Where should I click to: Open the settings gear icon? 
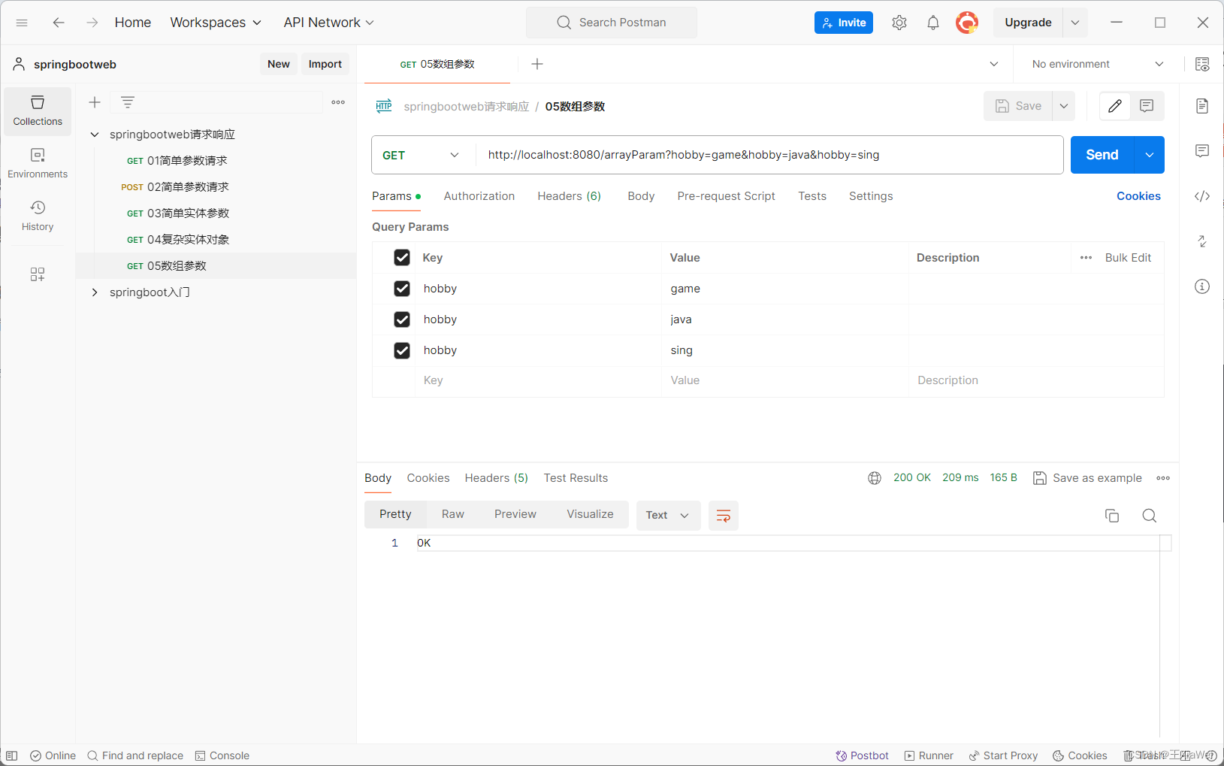point(899,23)
